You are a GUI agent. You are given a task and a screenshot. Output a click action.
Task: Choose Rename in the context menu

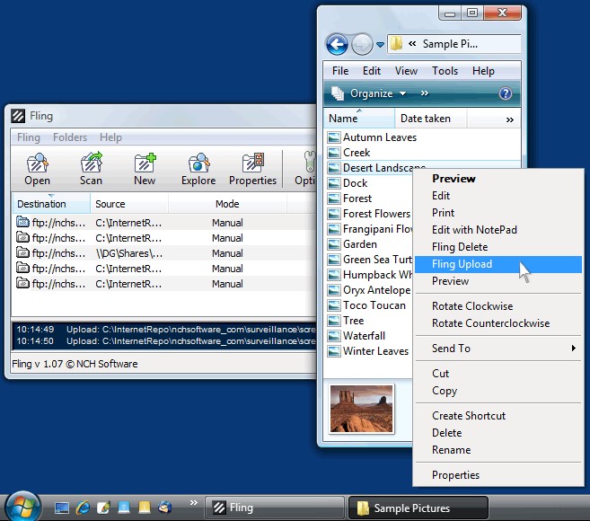pyautogui.click(x=498, y=450)
